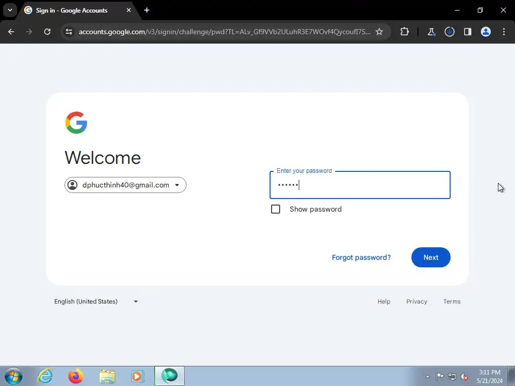This screenshot has width=515, height=386.
Task: View site information icon in address bar
Action: click(69, 32)
